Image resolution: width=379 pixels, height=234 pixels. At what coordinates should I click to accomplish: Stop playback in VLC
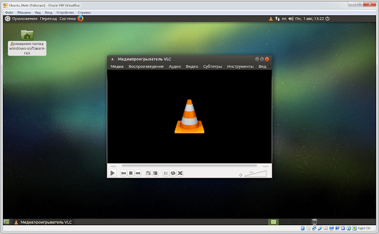(x=131, y=173)
